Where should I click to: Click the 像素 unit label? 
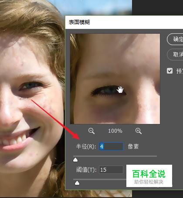coord(133,146)
